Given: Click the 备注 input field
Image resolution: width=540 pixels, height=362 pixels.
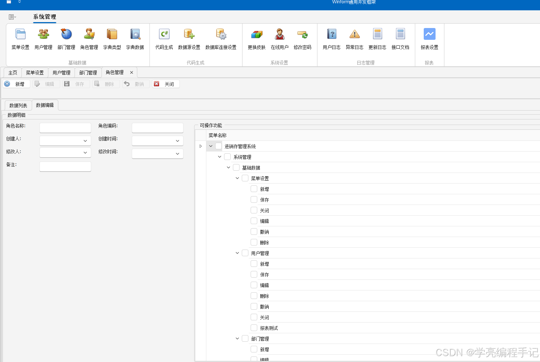Looking at the screenshot, I should point(65,167).
